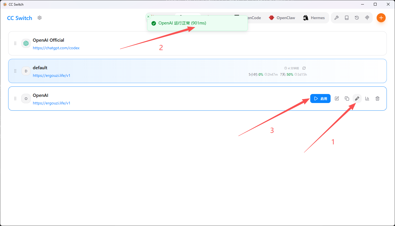Open the wrench tools icon in top toolbar

click(336, 18)
